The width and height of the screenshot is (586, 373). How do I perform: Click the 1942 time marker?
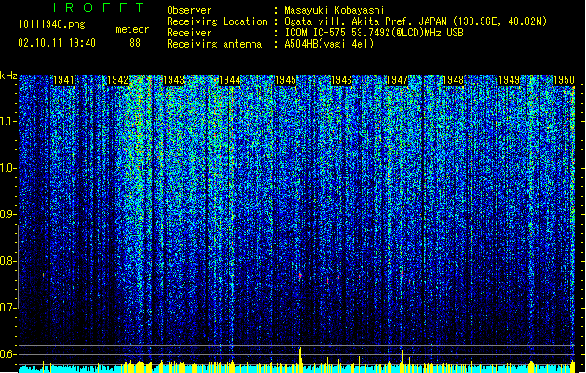118,80
